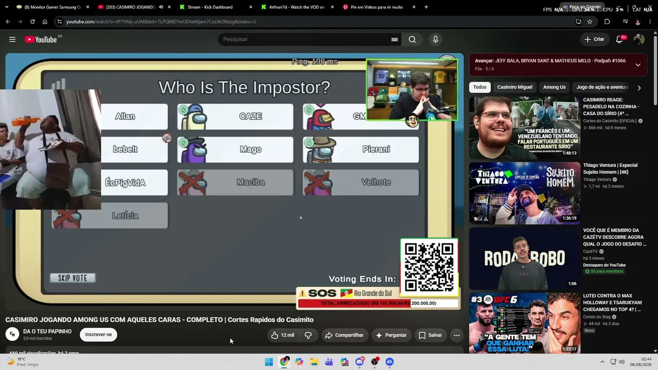658x370 pixels.
Task: Open DA O TEU PAPINHO channel name link
Action: [47, 331]
